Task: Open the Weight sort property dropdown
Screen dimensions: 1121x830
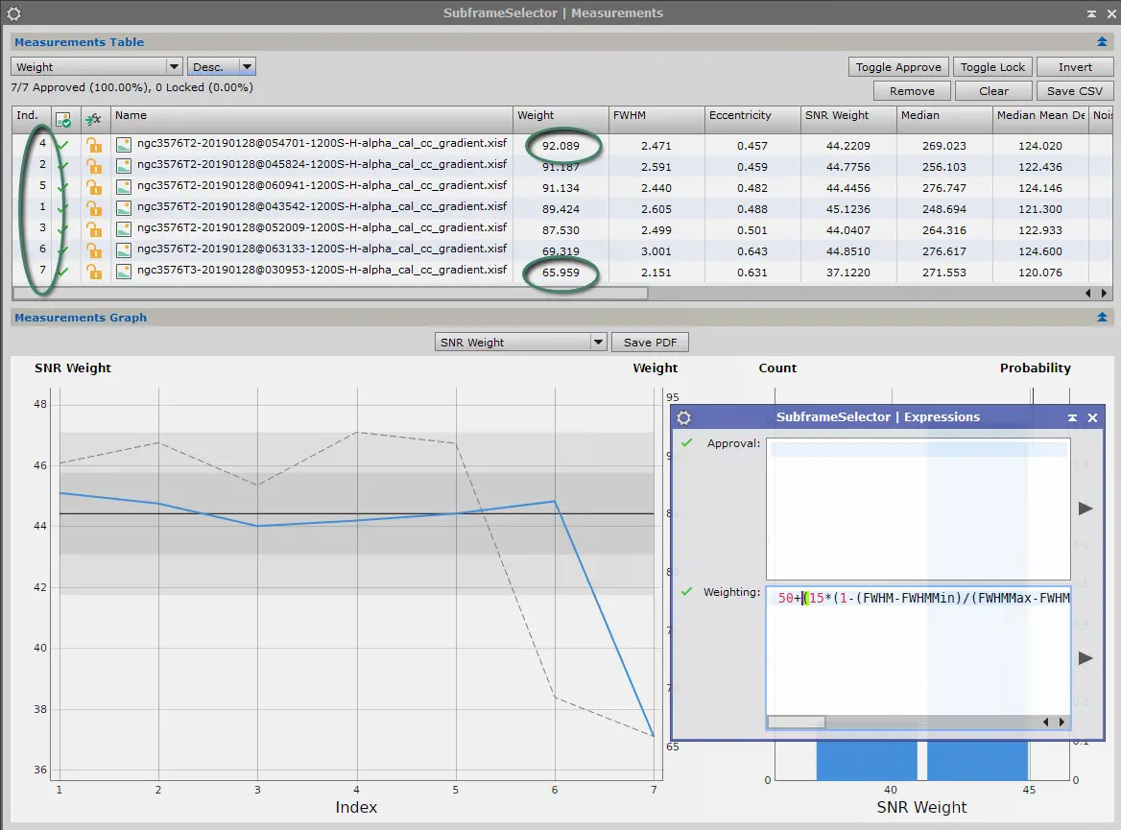Action: click(97, 66)
